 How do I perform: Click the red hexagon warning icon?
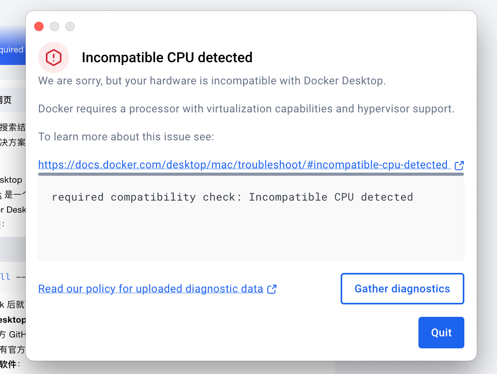click(54, 58)
